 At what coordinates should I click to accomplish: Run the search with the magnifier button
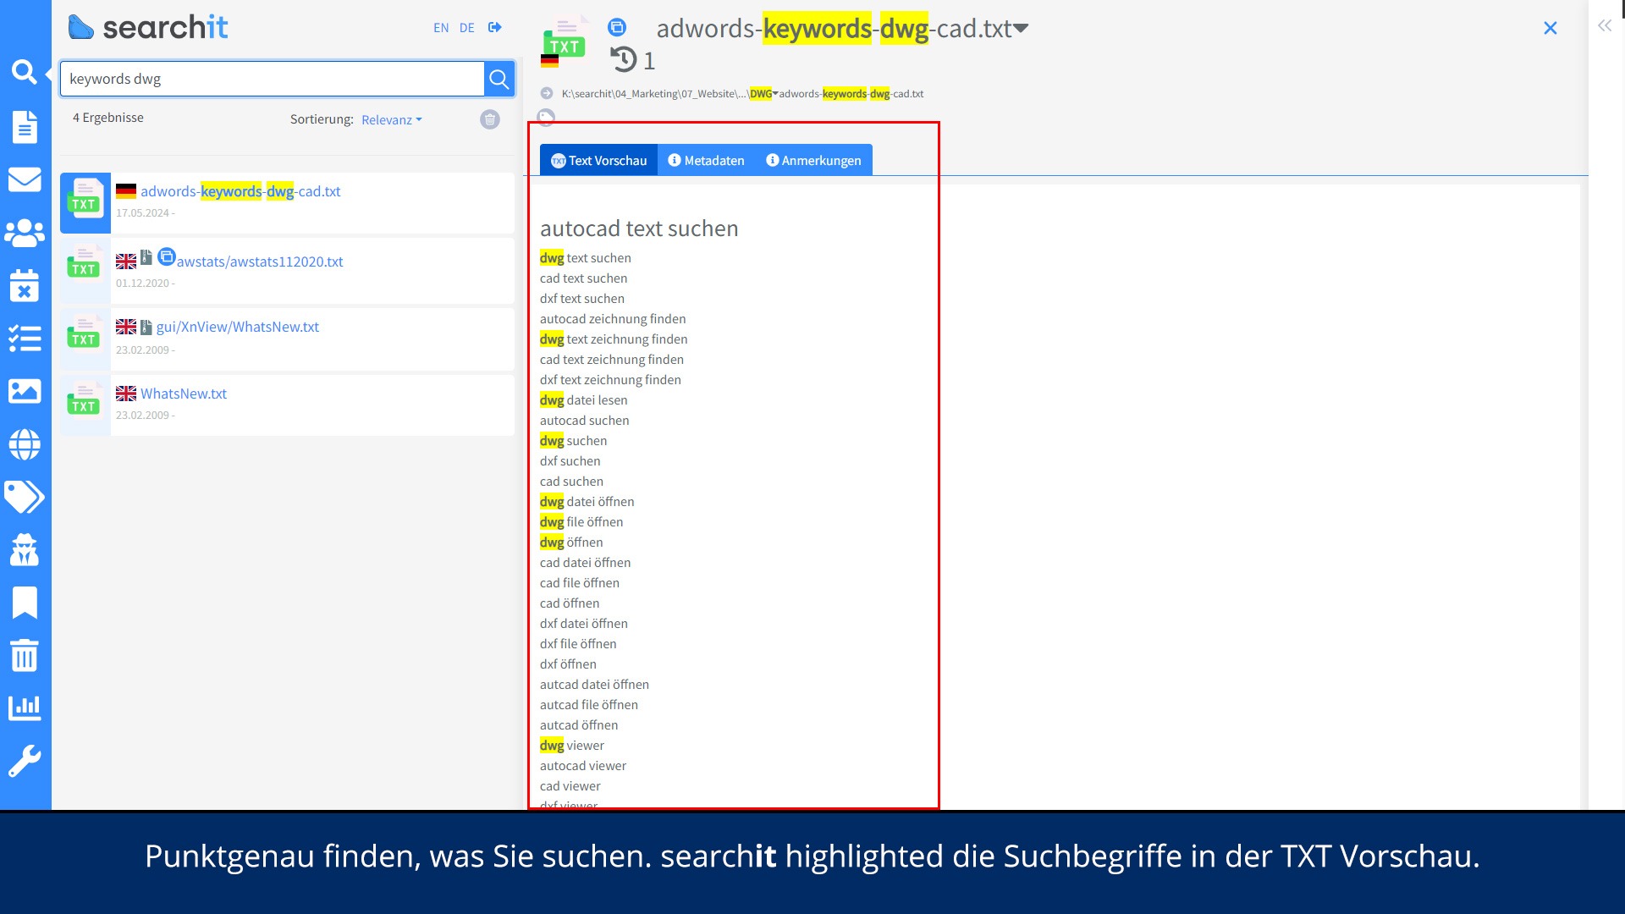tap(499, 79)
